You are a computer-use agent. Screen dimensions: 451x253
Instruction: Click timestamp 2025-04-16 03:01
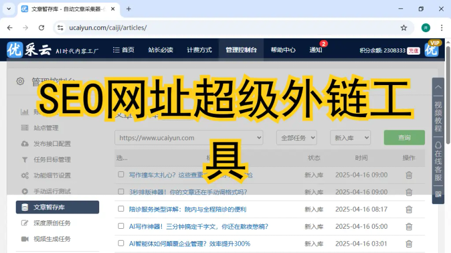pos(361,244)
